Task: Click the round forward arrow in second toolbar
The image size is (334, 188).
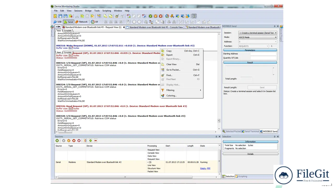Action: tap(139, 22)
